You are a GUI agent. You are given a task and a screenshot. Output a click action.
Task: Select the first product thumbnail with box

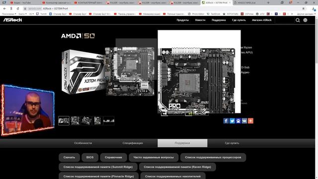click(x=64, y=120)
